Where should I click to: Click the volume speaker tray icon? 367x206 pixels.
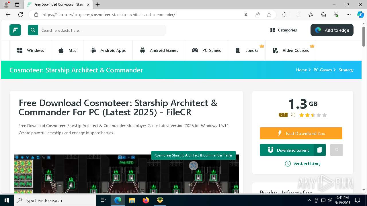point(330,200)
